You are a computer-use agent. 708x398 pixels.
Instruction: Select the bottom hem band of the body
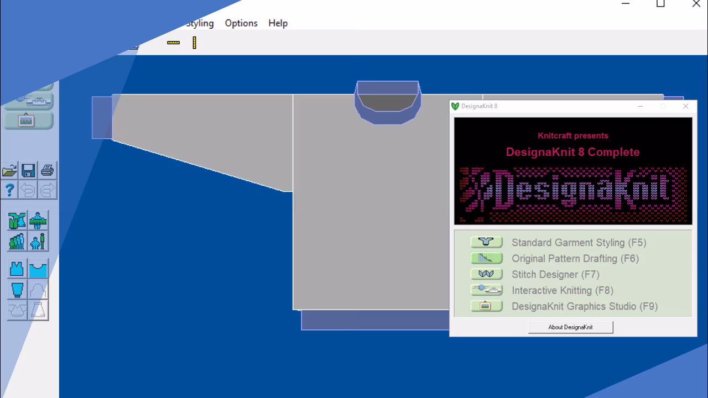pos(375,320)
